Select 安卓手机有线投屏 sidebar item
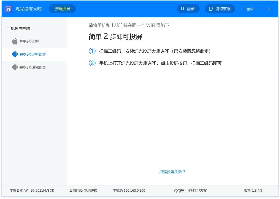 [x=34, y=67]
